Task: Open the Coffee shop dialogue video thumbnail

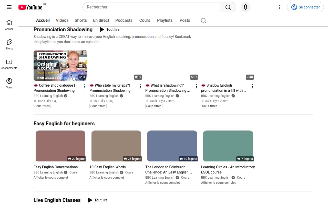Action: pyautogui.click(x=60, y=66)
